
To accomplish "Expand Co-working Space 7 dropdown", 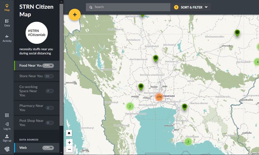I will [49, 91].
